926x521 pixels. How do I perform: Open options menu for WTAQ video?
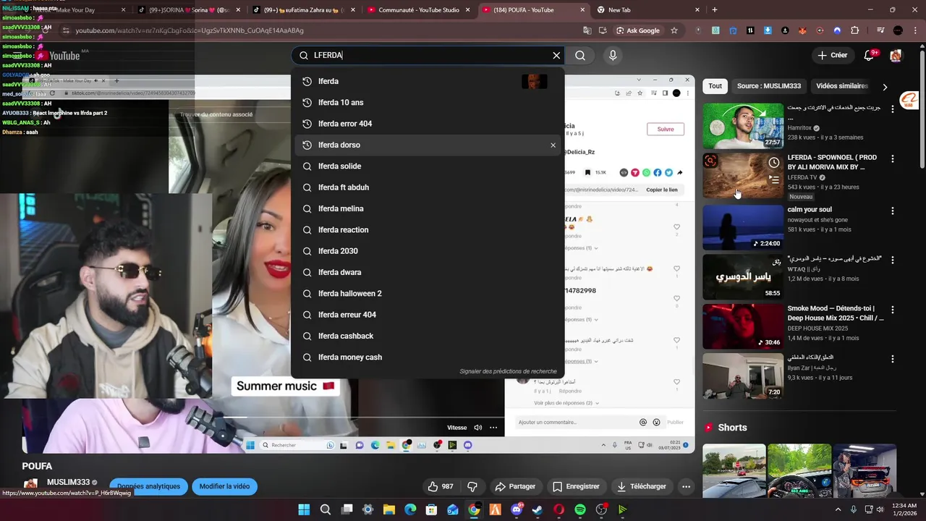tap(893, 260)
